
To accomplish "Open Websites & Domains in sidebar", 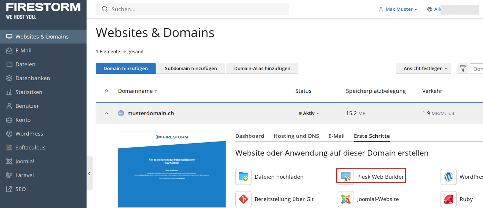I will [x=43, y=37].
